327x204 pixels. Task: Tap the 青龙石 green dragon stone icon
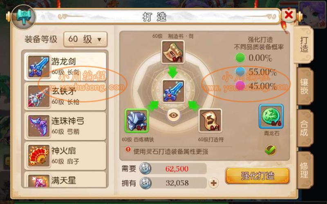coord(271,116)
